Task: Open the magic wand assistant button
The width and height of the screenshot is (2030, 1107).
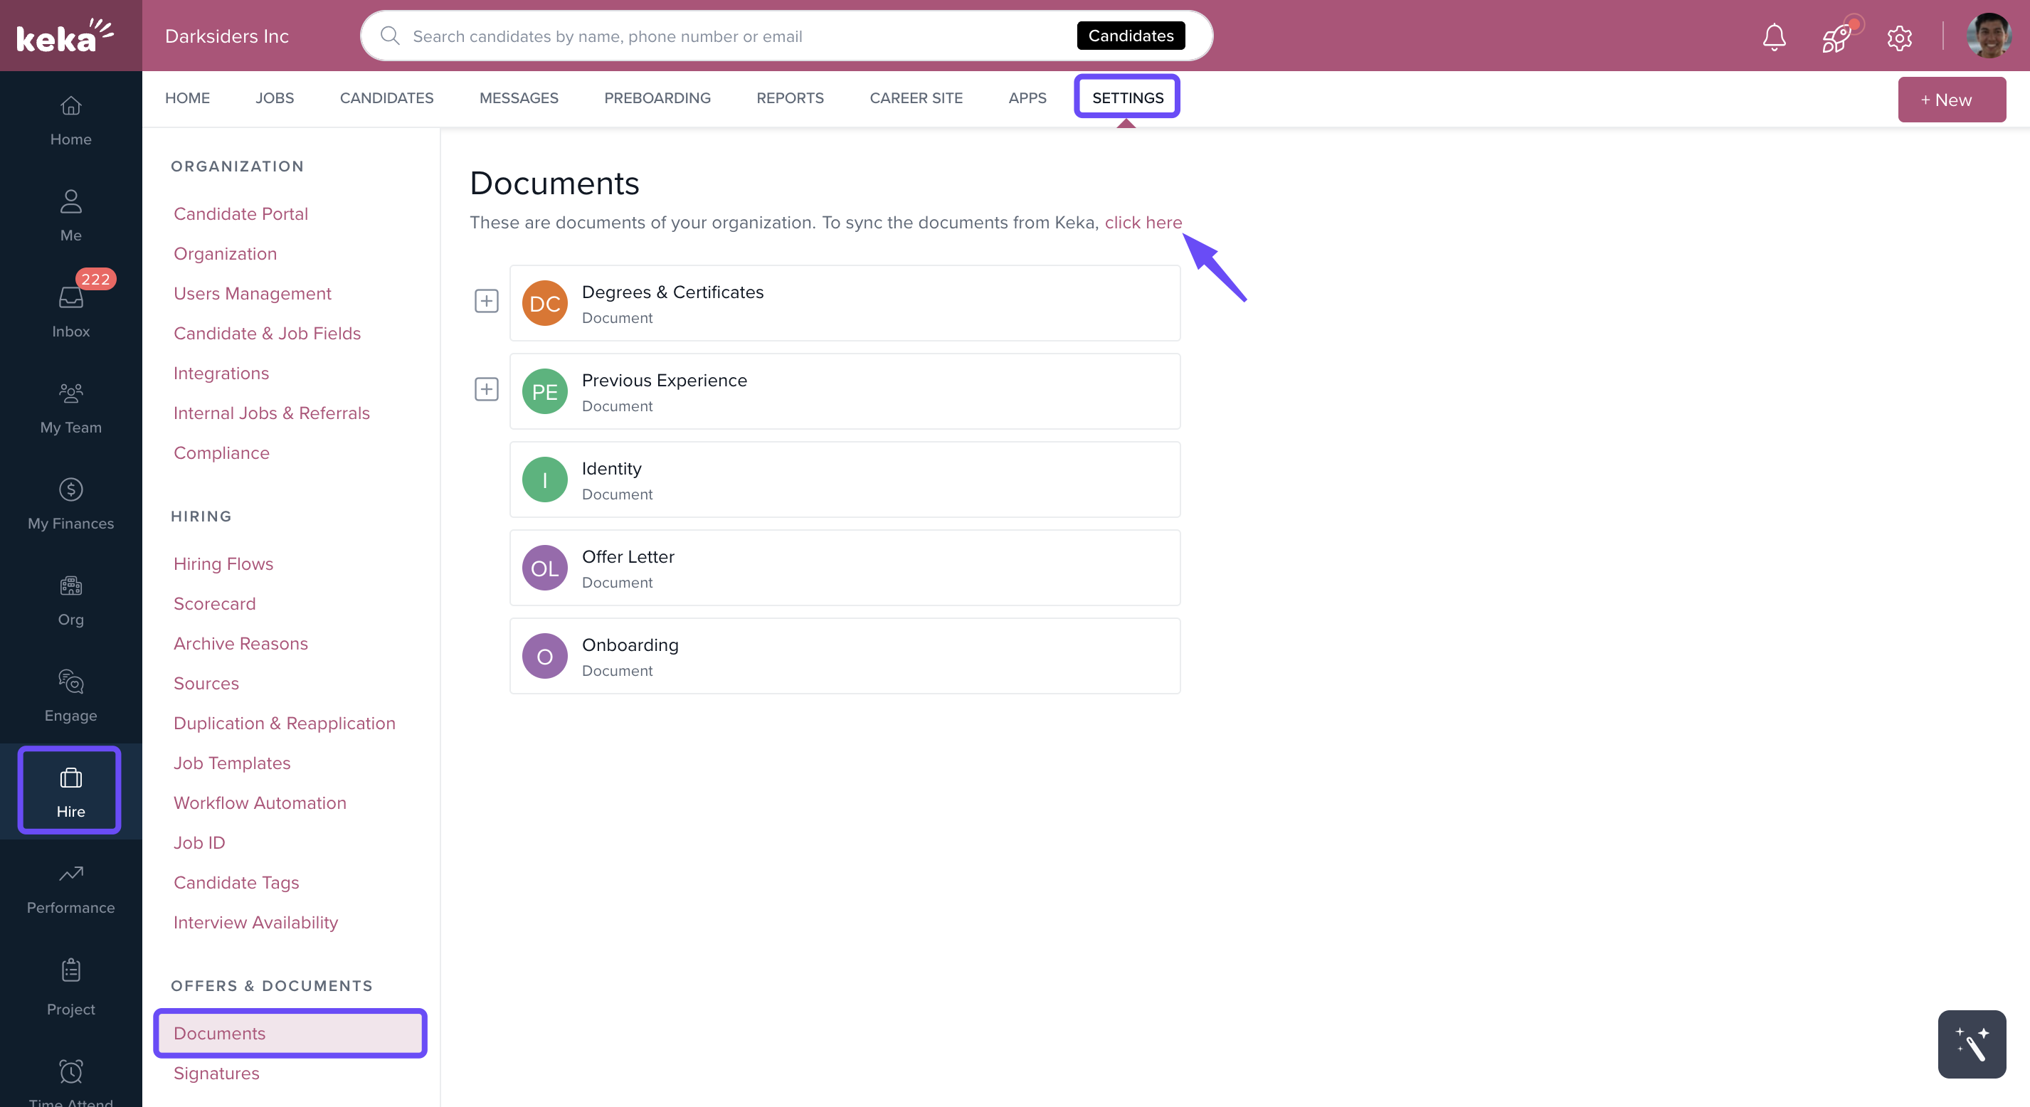Action: [x=1971, y=1043]
